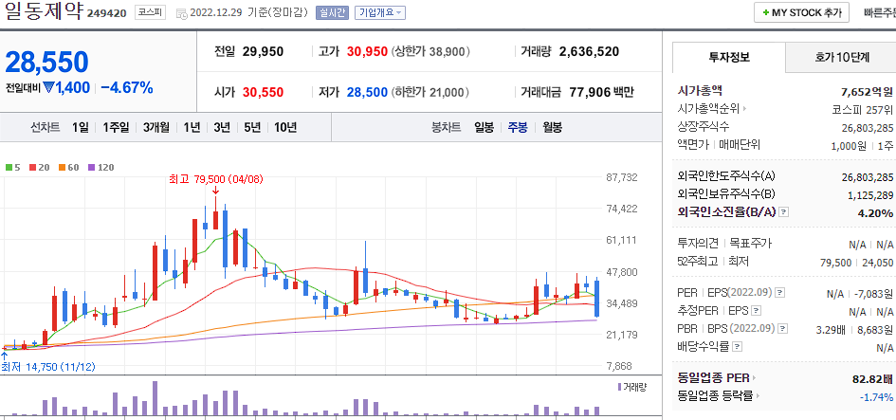Select 1일 line chart period
Image resolution: width=896 pixels, height=420 pixels.
(x=80, y=127)
